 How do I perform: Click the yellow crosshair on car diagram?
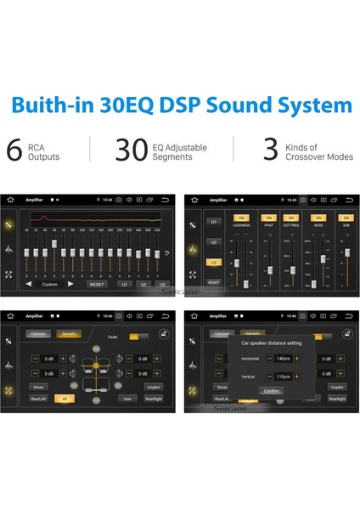point(96,365)
